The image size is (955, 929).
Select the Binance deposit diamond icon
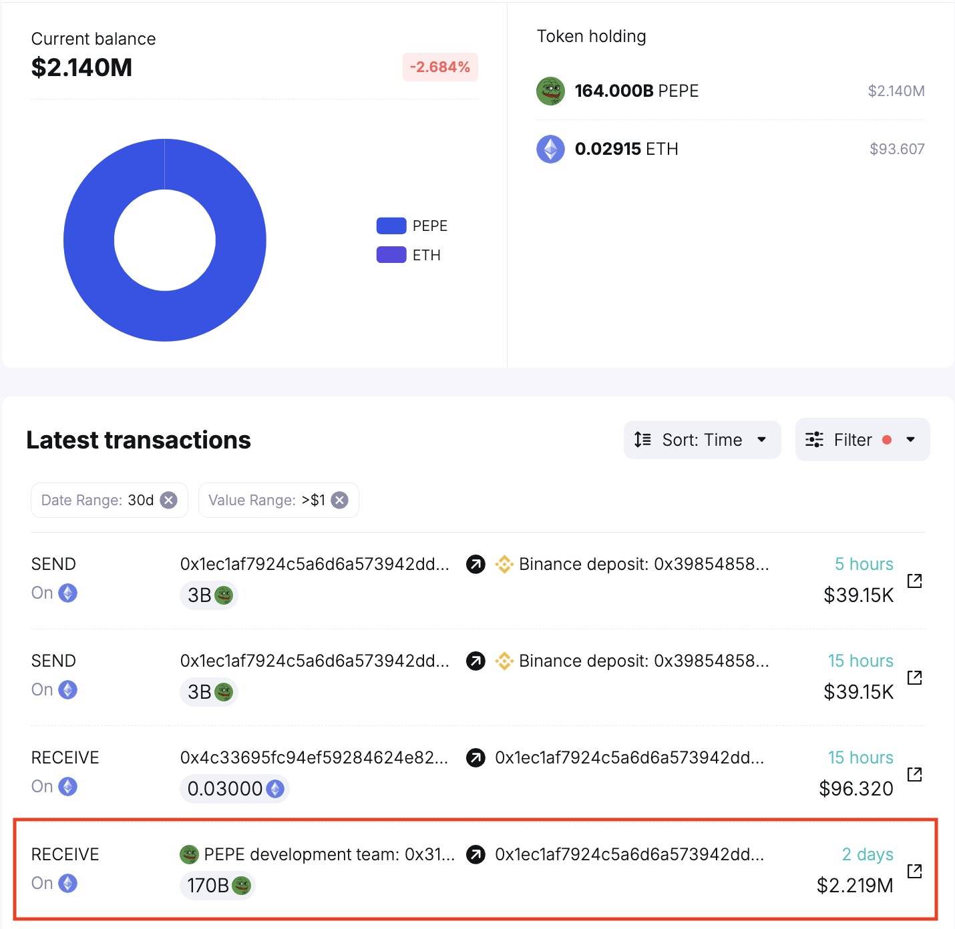(x=504, y=564)
